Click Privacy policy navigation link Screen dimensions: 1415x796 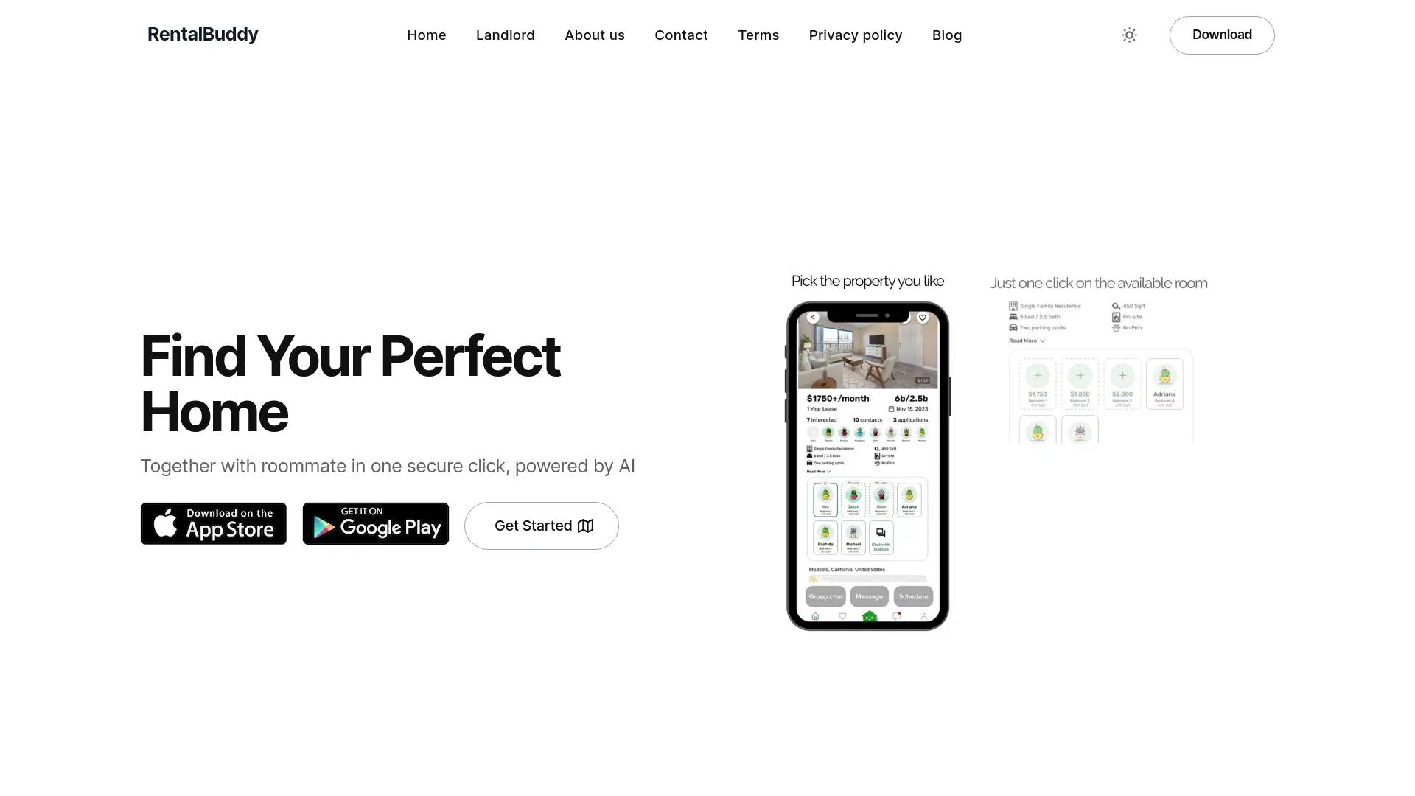point(855,35)
